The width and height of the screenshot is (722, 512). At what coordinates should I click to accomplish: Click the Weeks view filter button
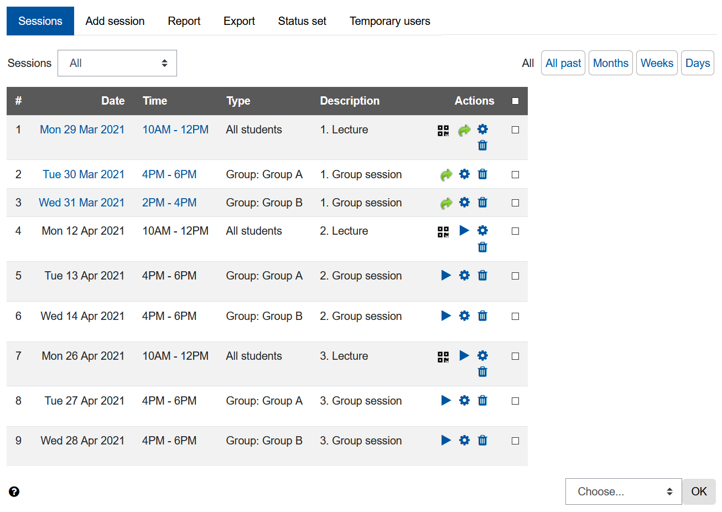657,63
